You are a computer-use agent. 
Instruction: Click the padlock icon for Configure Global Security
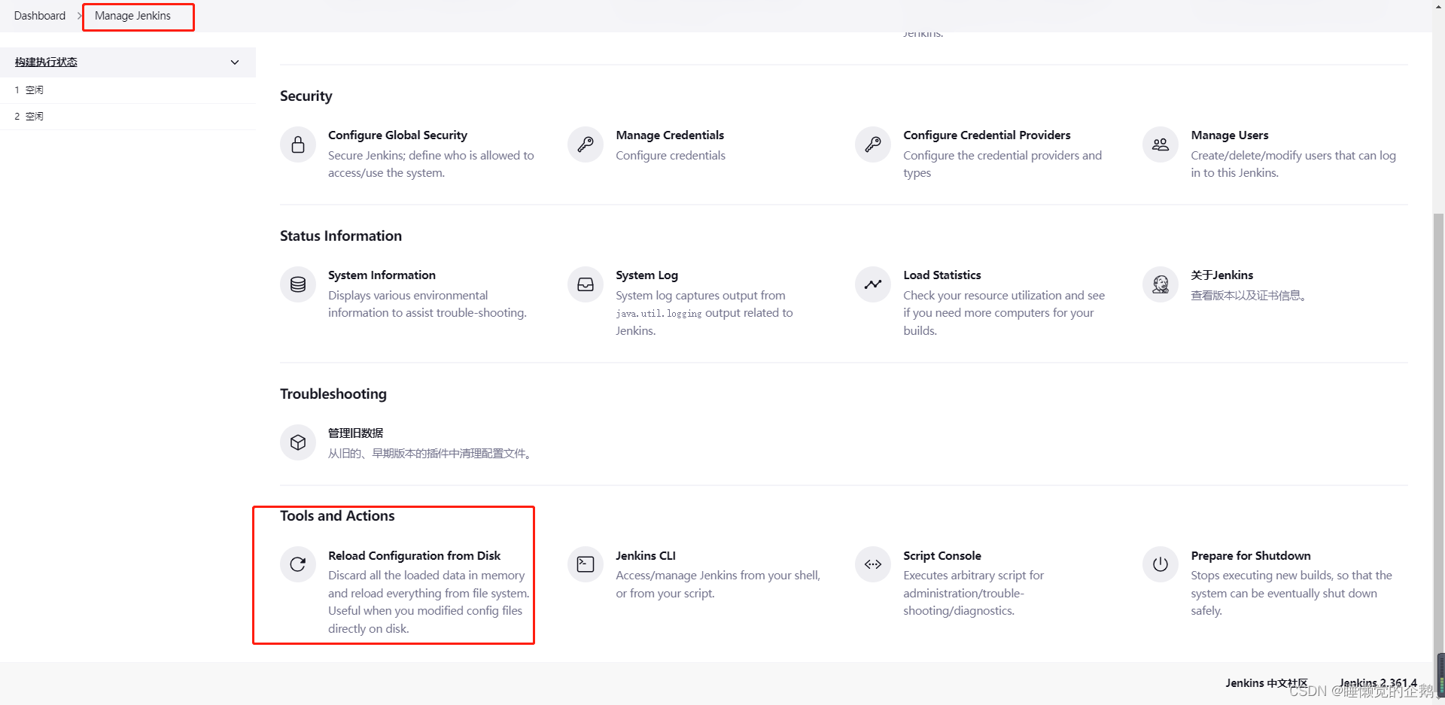click(x=298, y=144)
